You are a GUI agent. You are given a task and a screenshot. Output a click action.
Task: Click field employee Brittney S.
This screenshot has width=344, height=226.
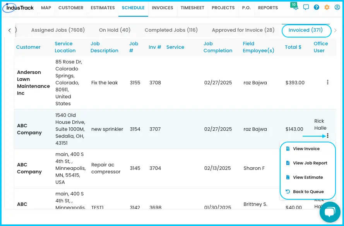click(255, 204)
